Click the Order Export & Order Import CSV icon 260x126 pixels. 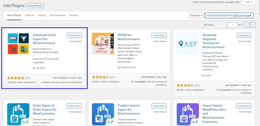click(x=18, y=114)
